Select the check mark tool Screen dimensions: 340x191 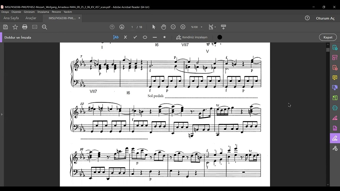[135, 37]
